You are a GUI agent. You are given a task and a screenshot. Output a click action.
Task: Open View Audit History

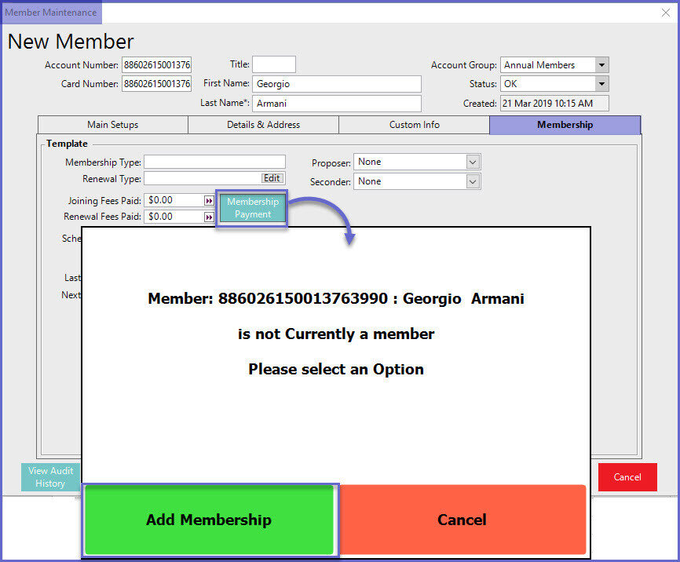tap(51, 477)
